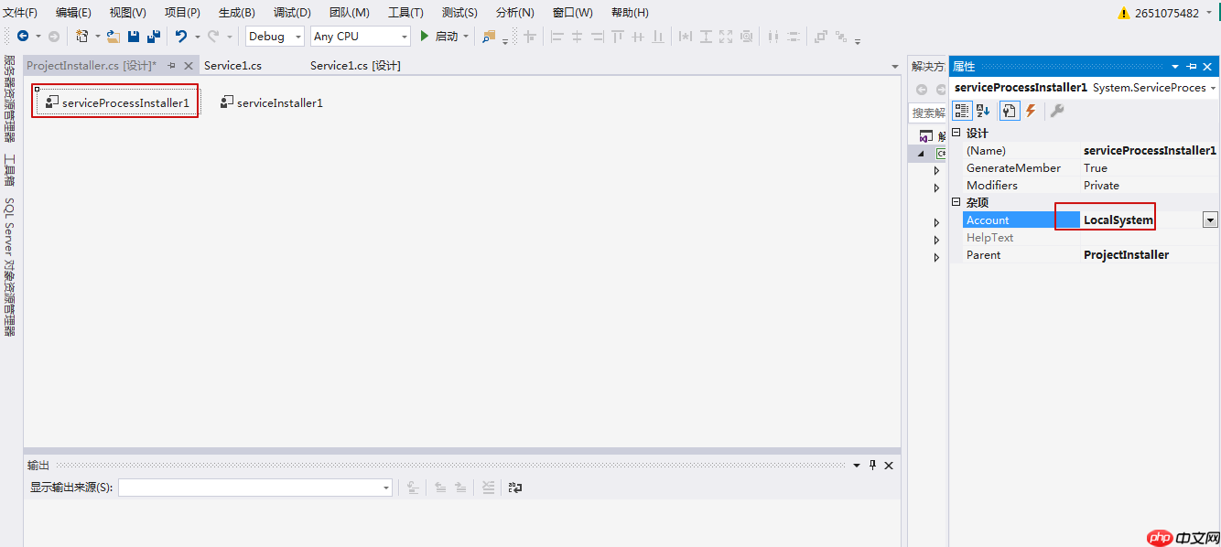1221x547 pixels.
Task: Open the Account property value dropdown
Action: tap(1210, 220)
